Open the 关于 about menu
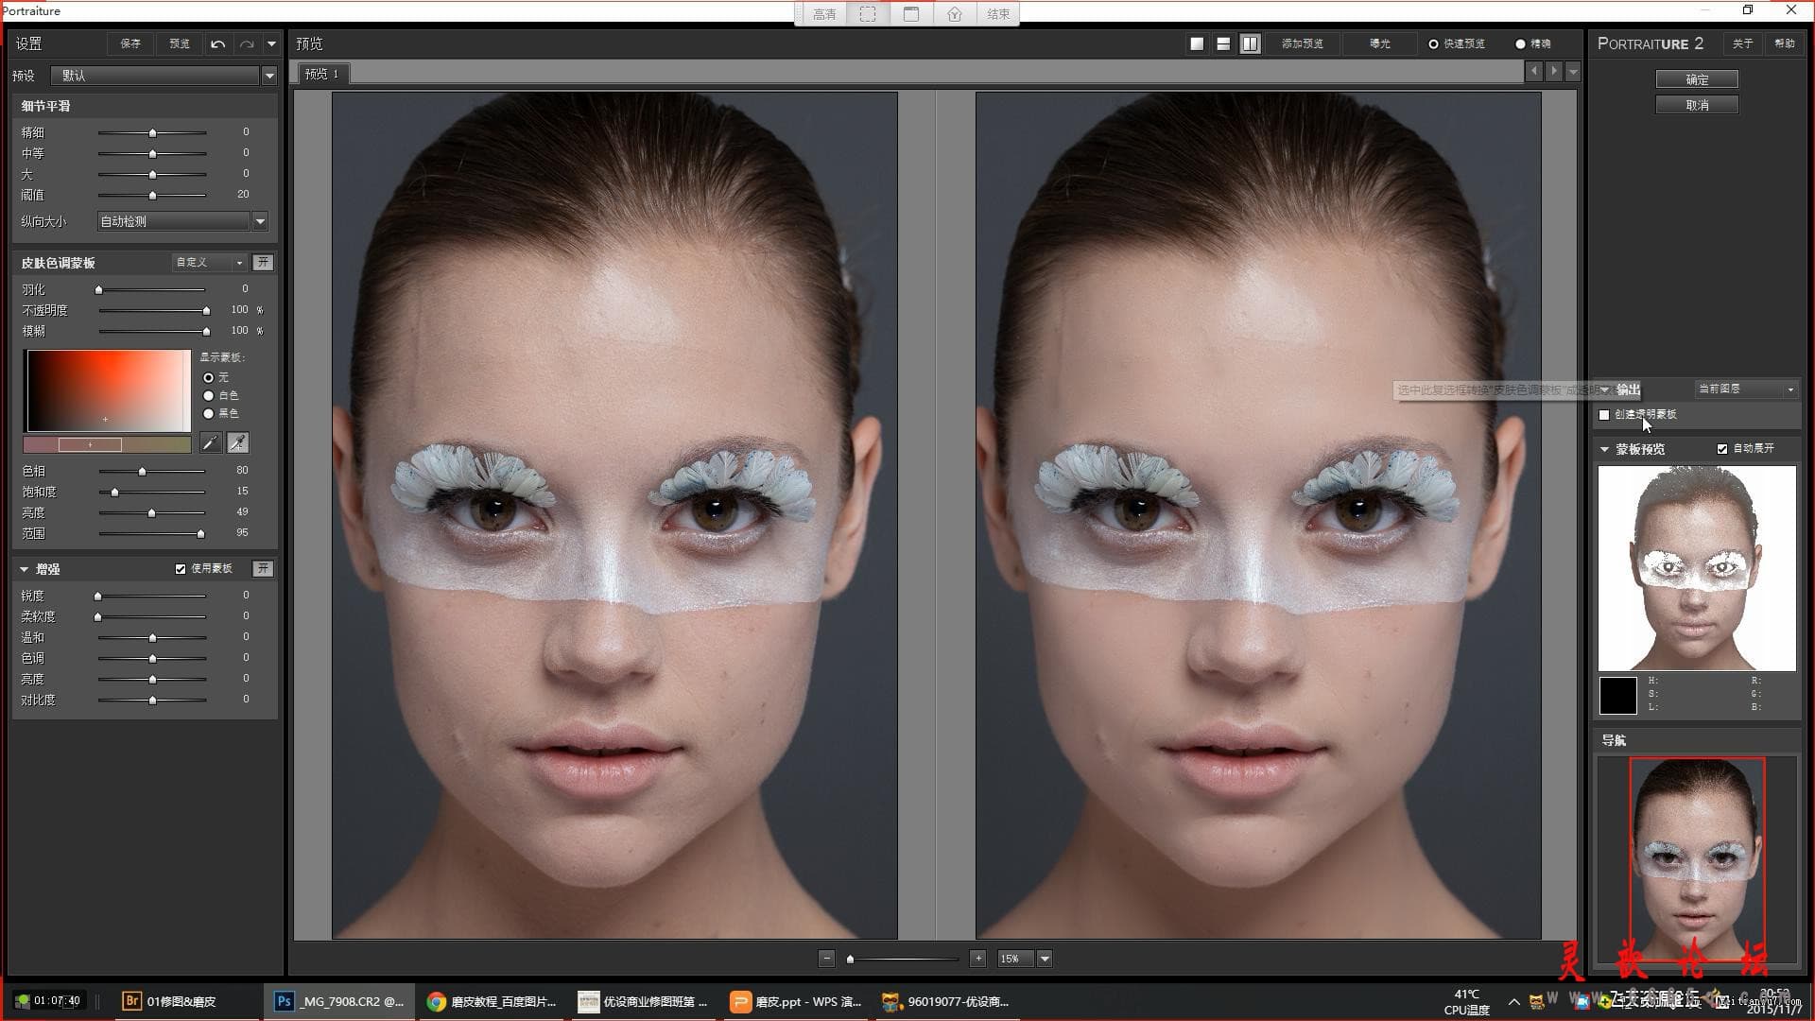Viewport: 1815px width, 1021px height. tap(1742, 43)
